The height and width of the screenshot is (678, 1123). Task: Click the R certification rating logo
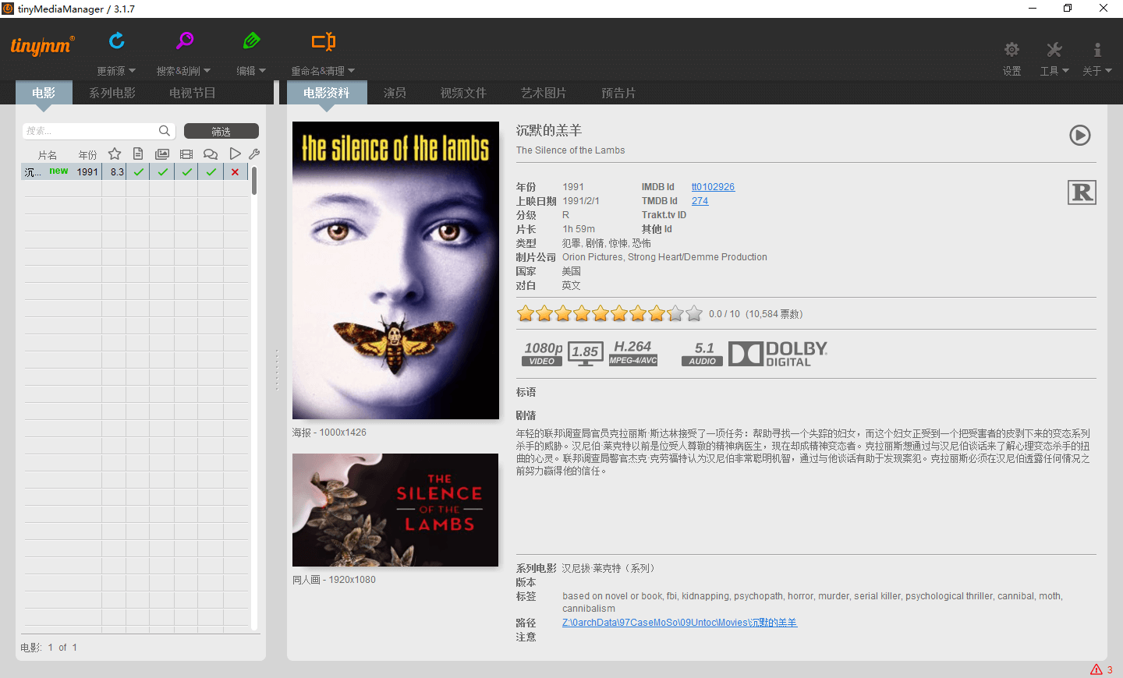click(x=1082, y=192)
